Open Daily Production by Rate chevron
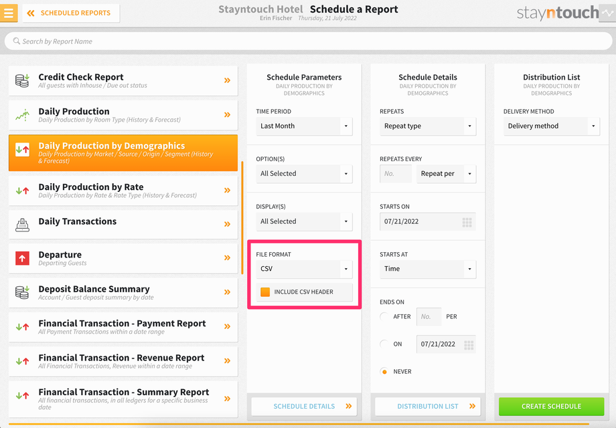 coord(227,191)
